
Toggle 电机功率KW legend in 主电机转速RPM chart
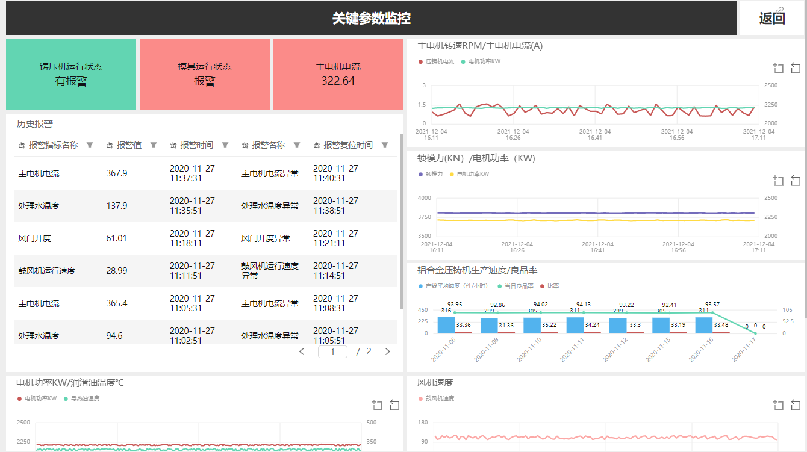coord(481,61)
